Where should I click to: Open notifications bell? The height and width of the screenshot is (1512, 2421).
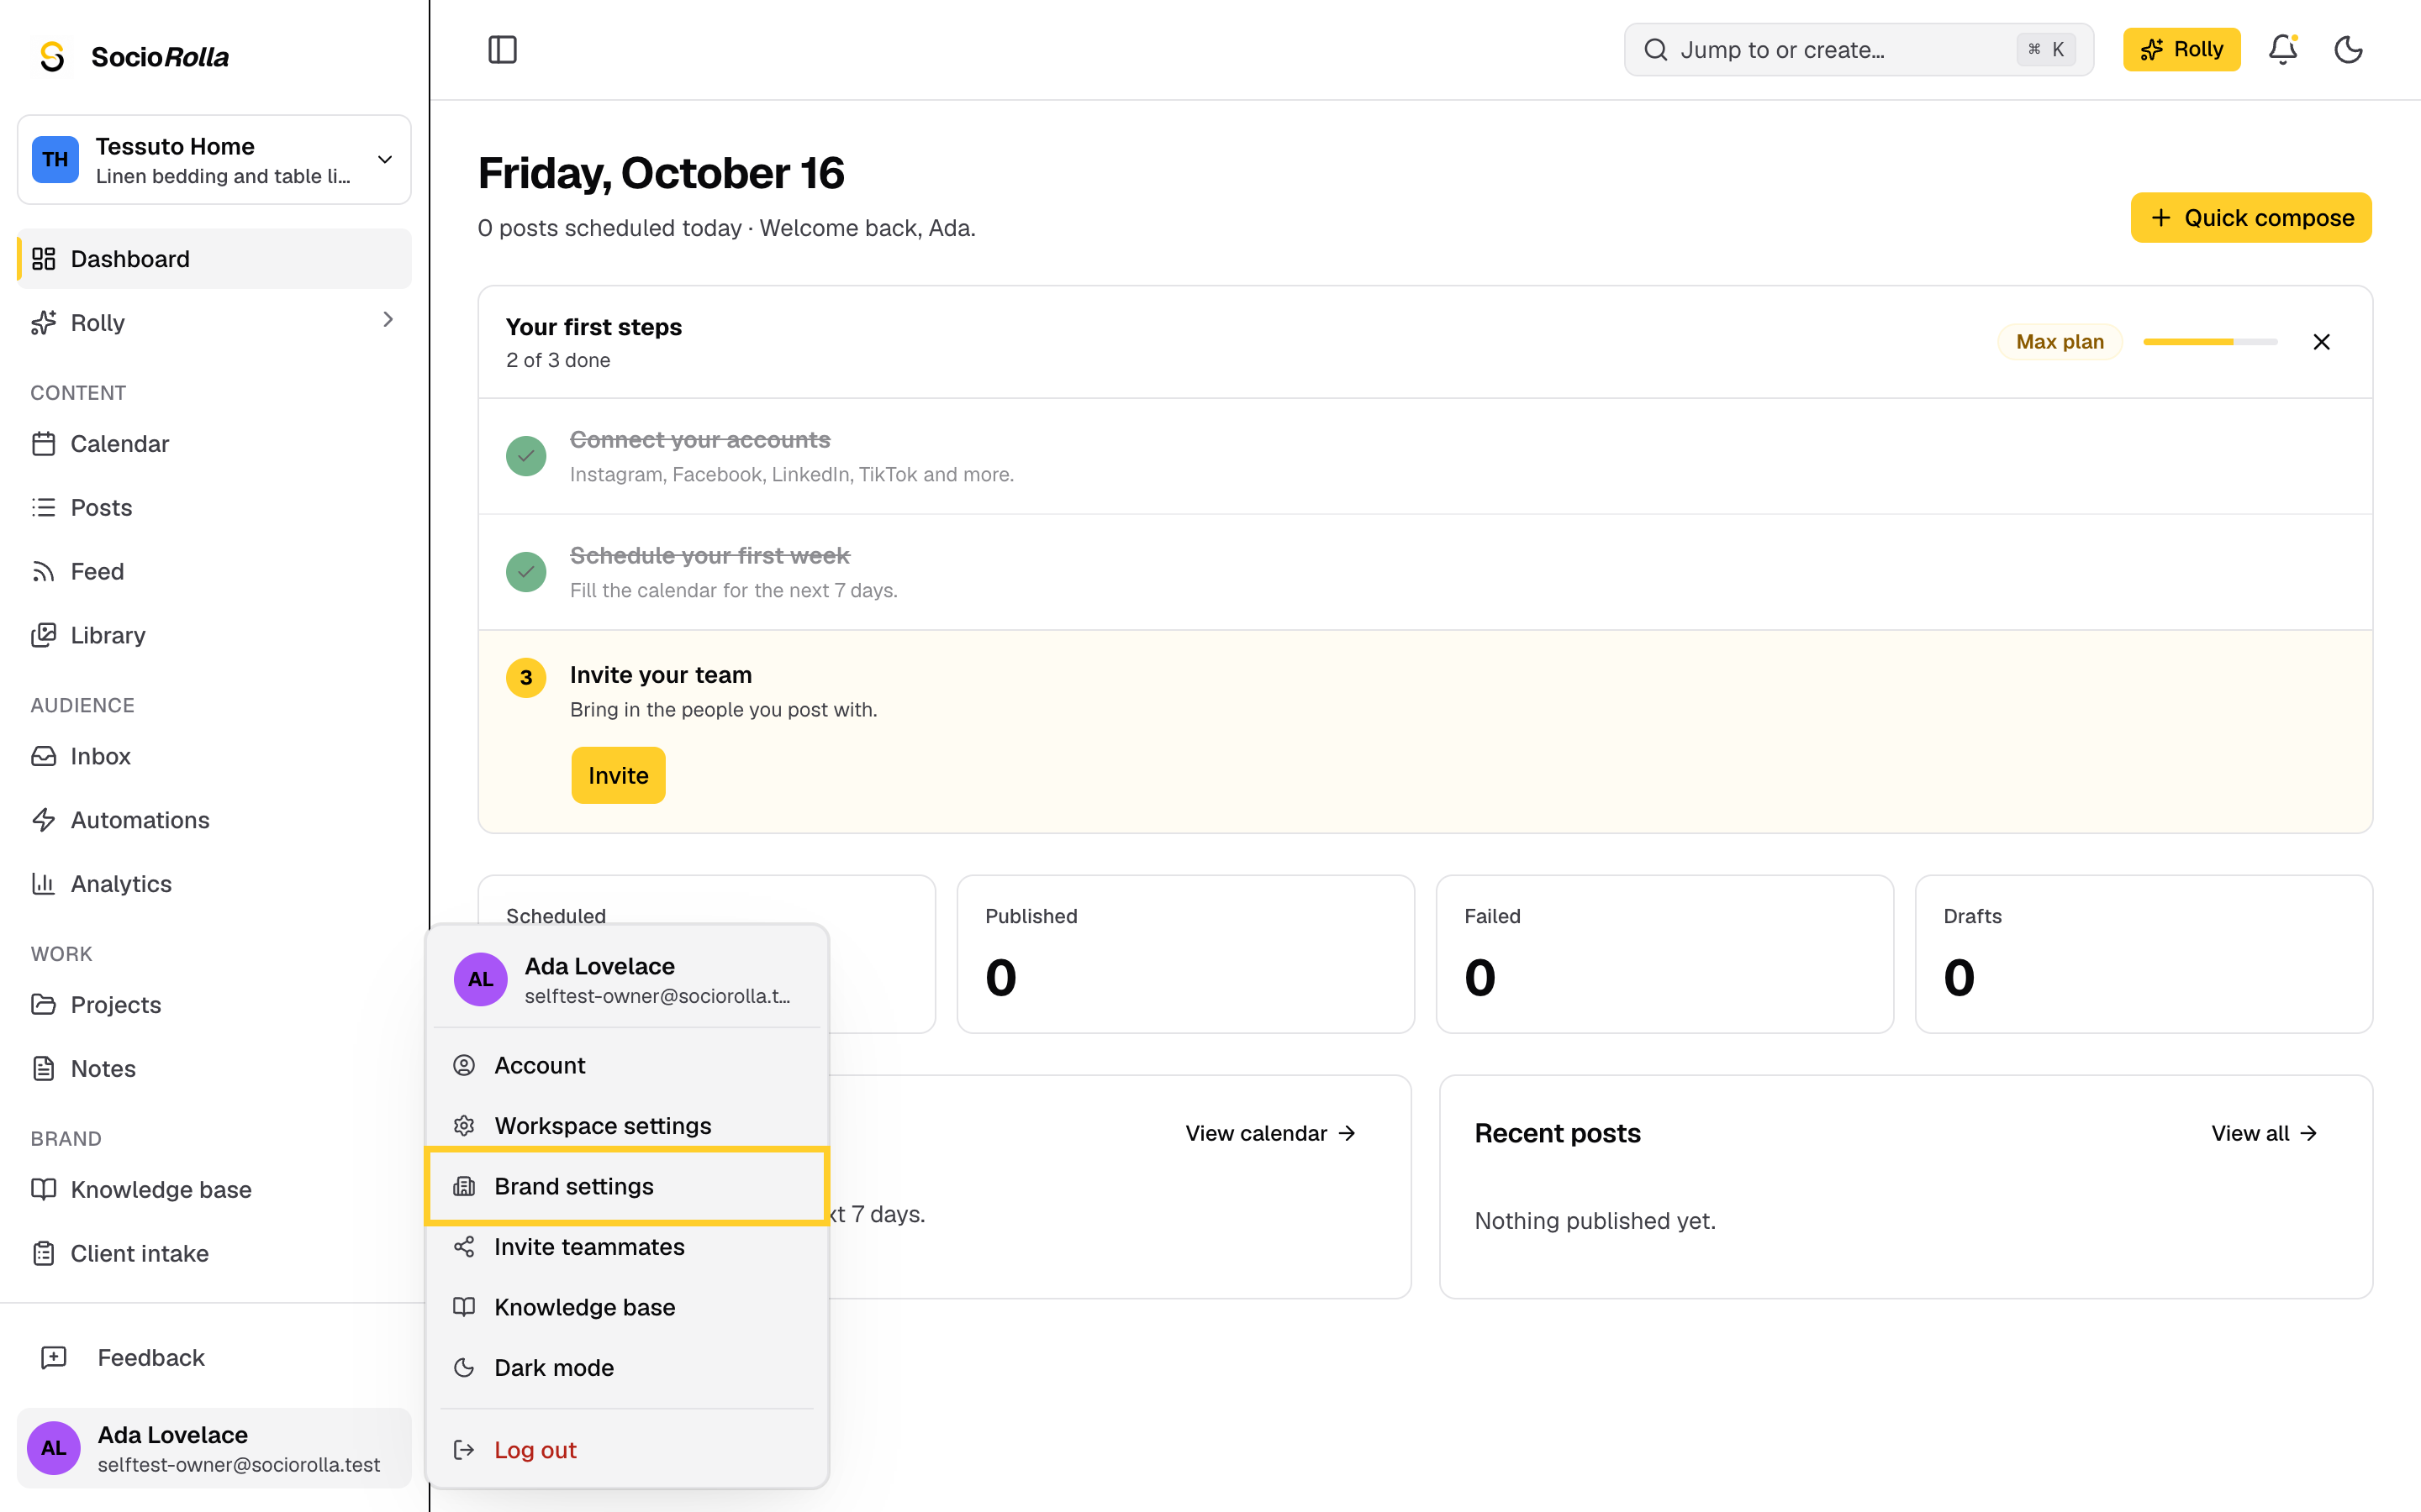(2282, 49)
